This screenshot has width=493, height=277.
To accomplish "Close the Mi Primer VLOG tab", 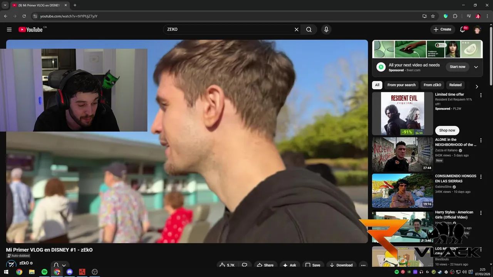I will (x=65, y=5).
